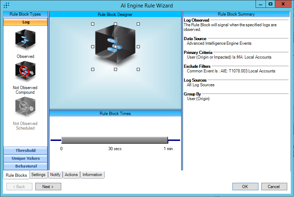
Task: Click the center handle on the rule block
Action: pos(115,47)
